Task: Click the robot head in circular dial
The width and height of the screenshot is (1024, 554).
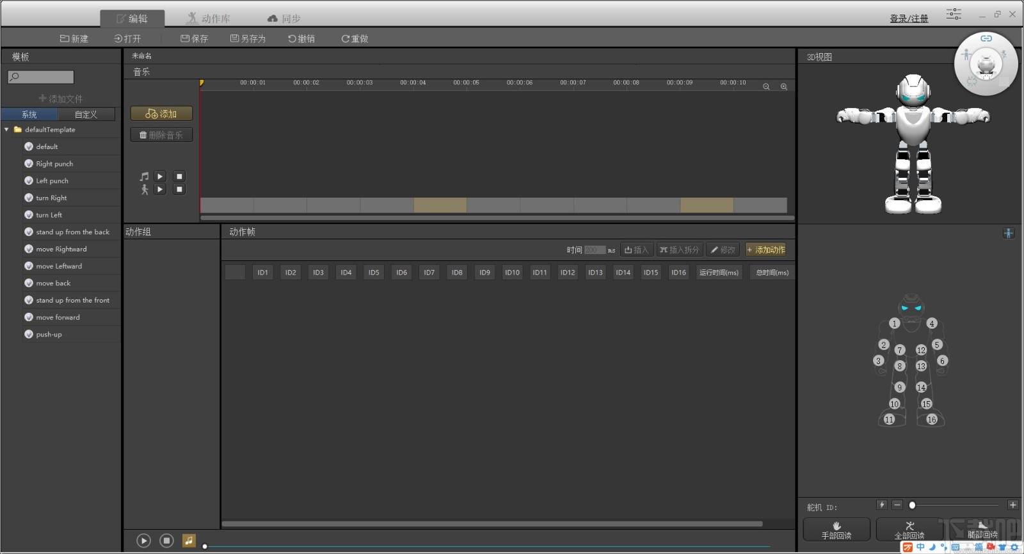Action: click(x=986, y=64)
